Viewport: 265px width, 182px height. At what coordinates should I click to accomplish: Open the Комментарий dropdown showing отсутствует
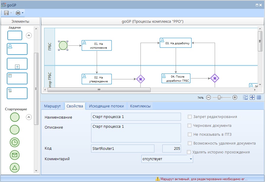[x=190, y=159]
